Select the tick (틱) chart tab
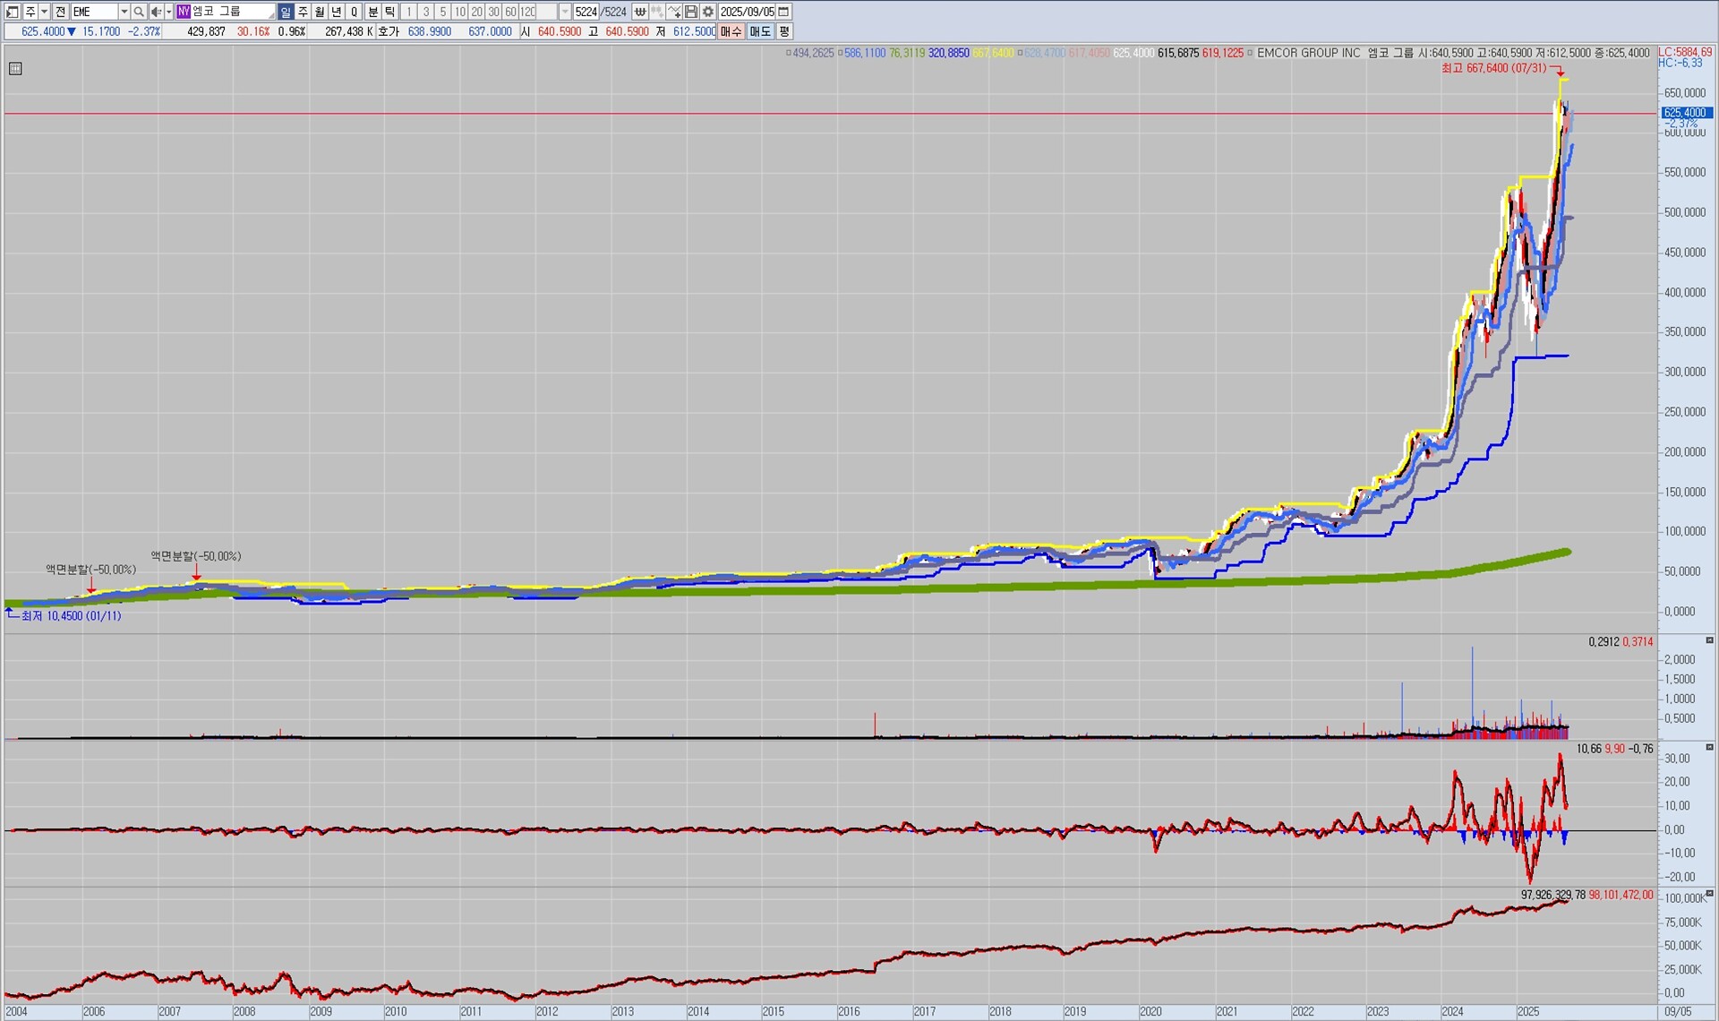Viewport: 1719px width, 1021px height. point(390,12)
